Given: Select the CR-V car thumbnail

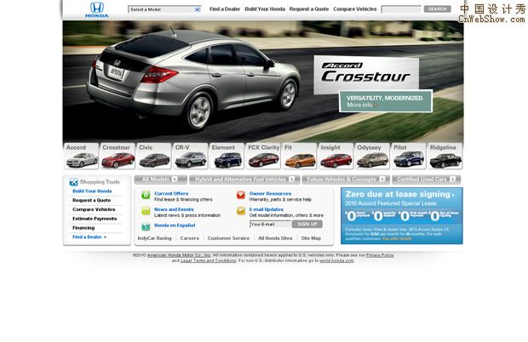Looking at the screenshot, I should (x=190, y=156).
